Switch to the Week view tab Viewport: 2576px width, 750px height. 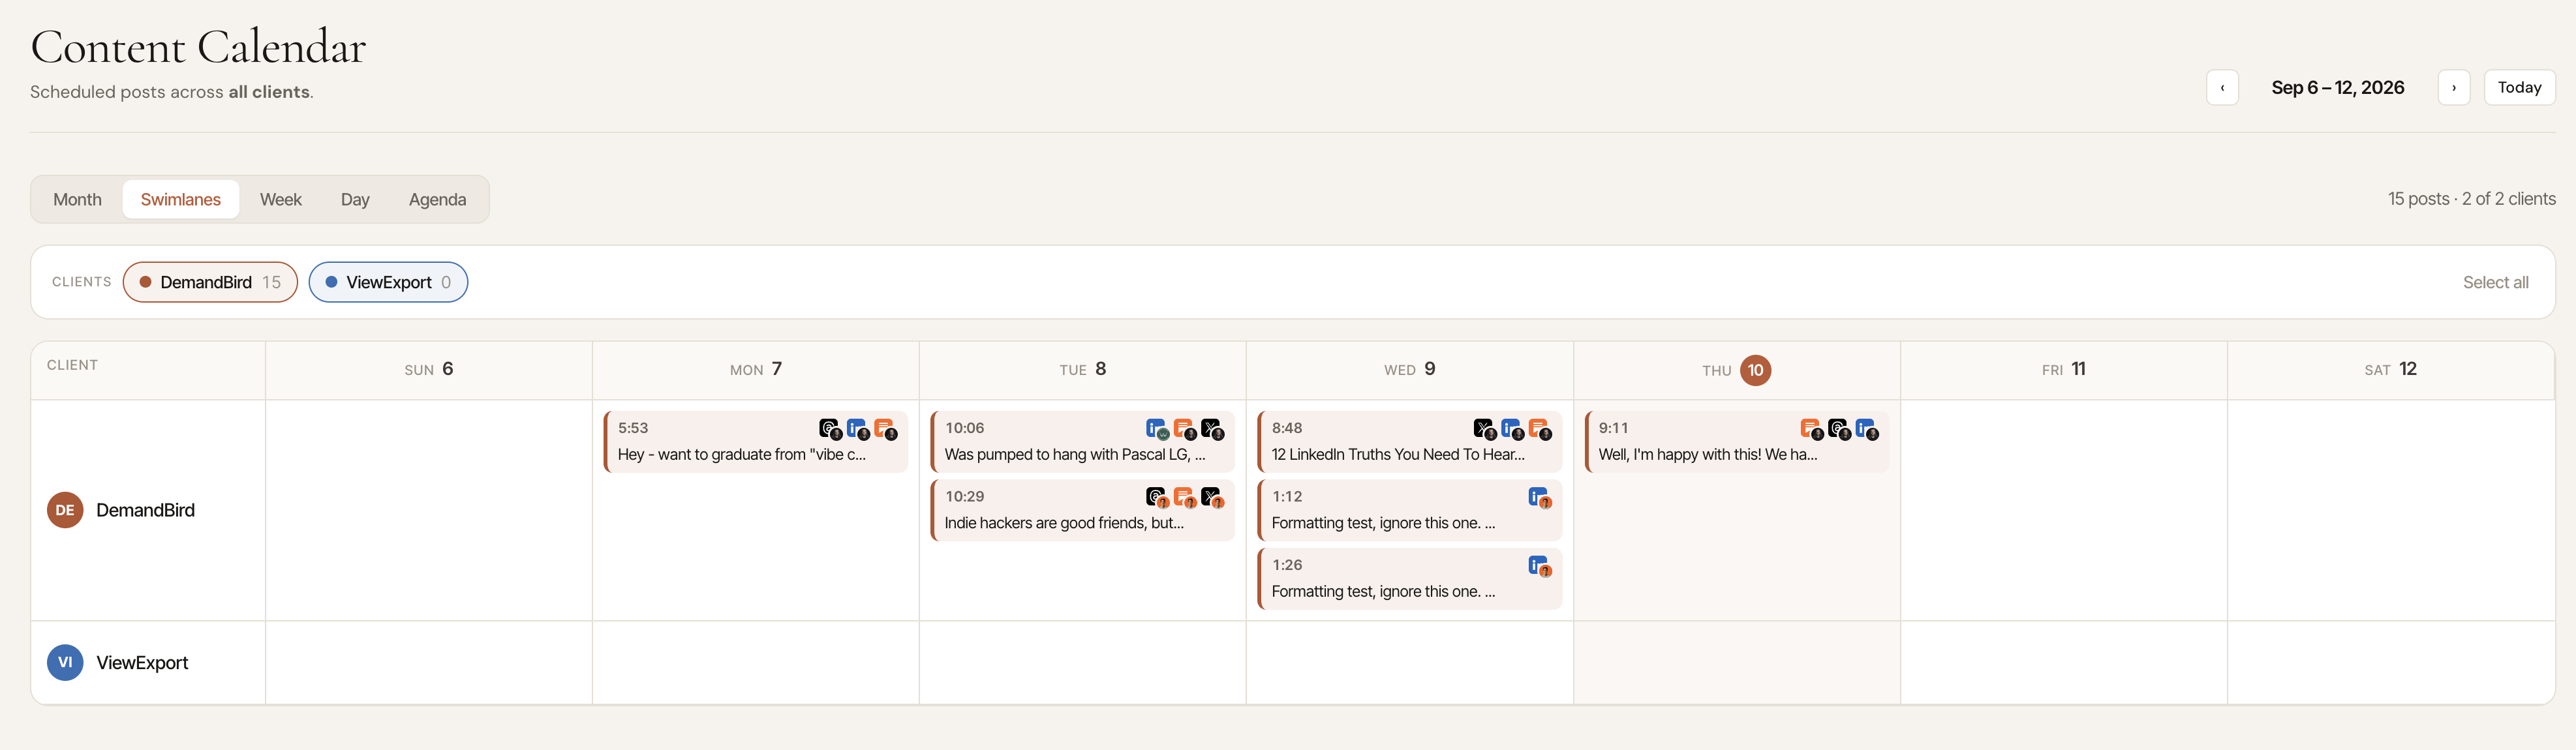click(x=281, y=199)
